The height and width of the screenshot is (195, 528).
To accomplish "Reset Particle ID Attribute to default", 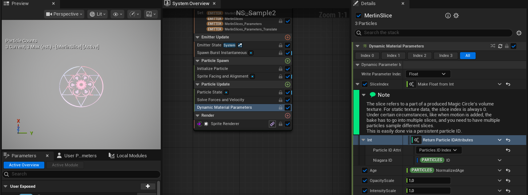I will 508,150.
